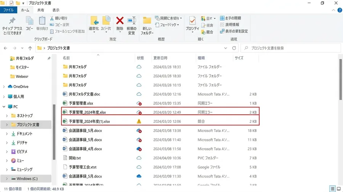Click the プロジェクト文書 search box
Screen dimensions: 343x192
pos(291,48)
